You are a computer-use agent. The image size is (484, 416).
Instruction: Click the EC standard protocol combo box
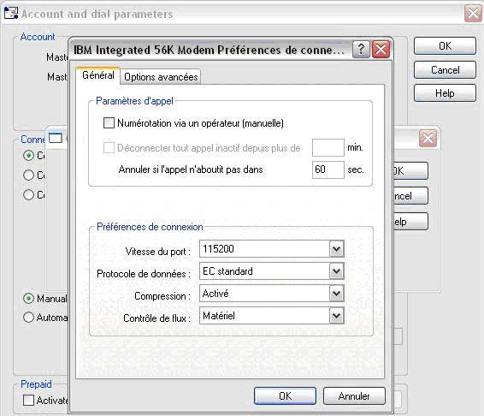click(x=272, y=271)
